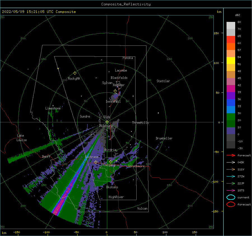This screenshot has width=252, height=236.
Task: Click the RockyMH label
Action: 74,79
